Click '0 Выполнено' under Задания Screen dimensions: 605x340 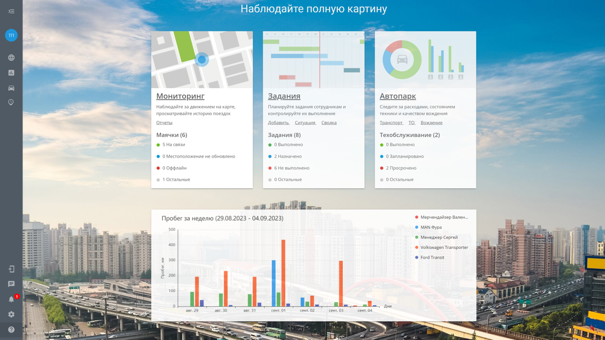[285, 145]
